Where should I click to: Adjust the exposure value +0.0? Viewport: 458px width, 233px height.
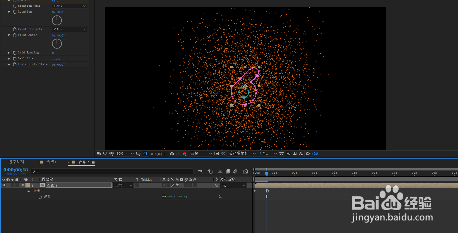[x=315, y=154]
